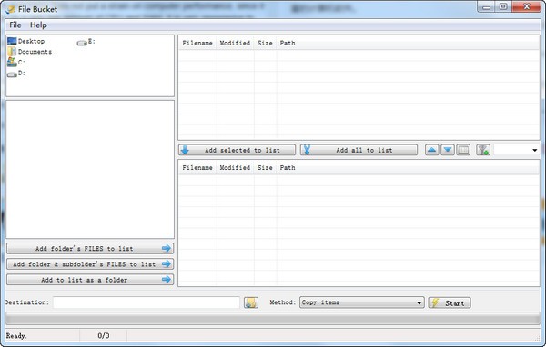546x347 pixels.
Task: Maximize the File Bucket window
Action: tap(503, 6)
